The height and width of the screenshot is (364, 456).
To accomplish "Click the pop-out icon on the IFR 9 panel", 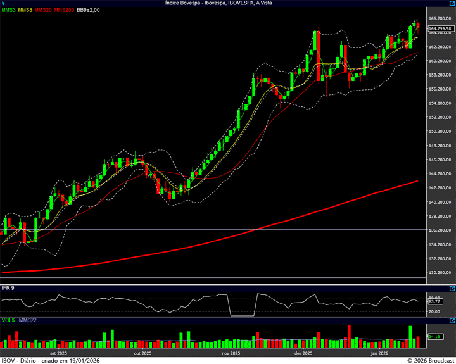I will [x=452, y=288].
